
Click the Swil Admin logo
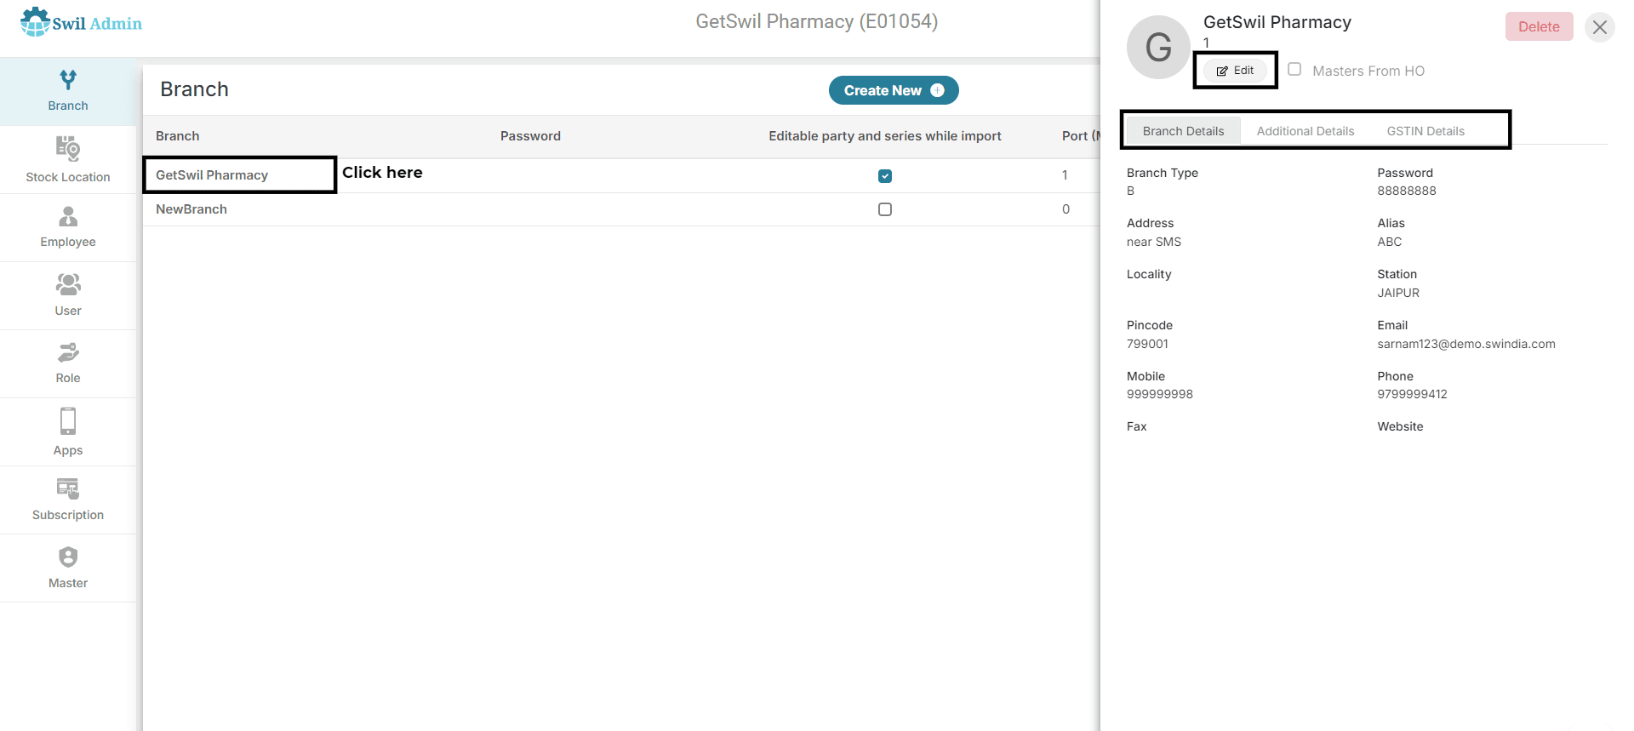point(81,22)
